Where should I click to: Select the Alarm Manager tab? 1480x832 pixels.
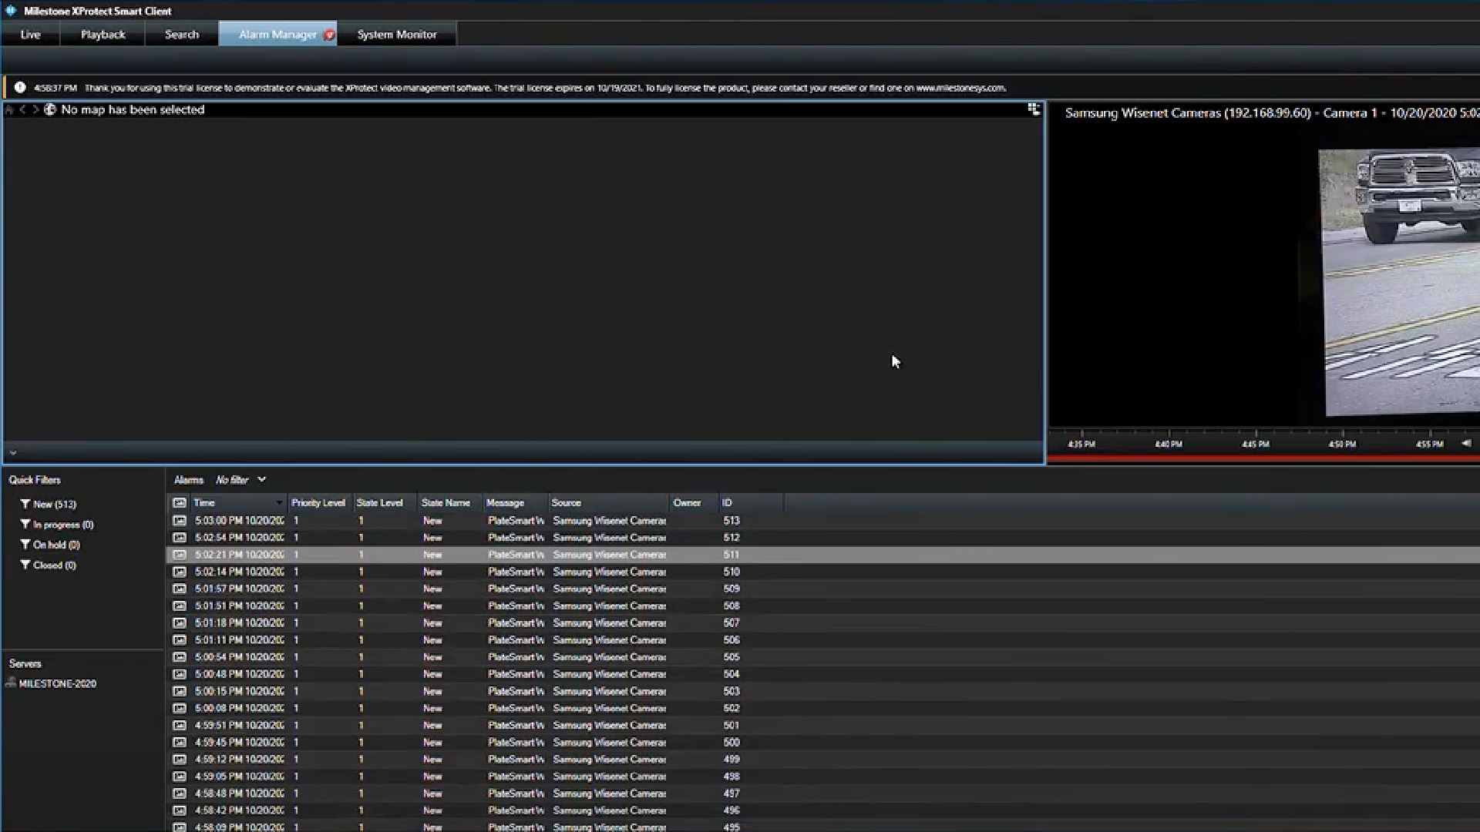[x=277, y=34]
